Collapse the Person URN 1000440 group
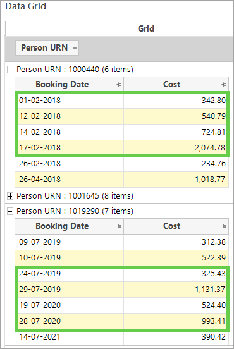Image resolution: width=234 pixels, height=349 pixels. click(10, 70)
